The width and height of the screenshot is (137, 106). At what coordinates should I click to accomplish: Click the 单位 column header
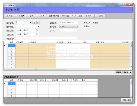[x=85, y=42]
